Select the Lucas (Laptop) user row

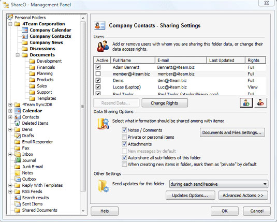(x=180, y=87)
